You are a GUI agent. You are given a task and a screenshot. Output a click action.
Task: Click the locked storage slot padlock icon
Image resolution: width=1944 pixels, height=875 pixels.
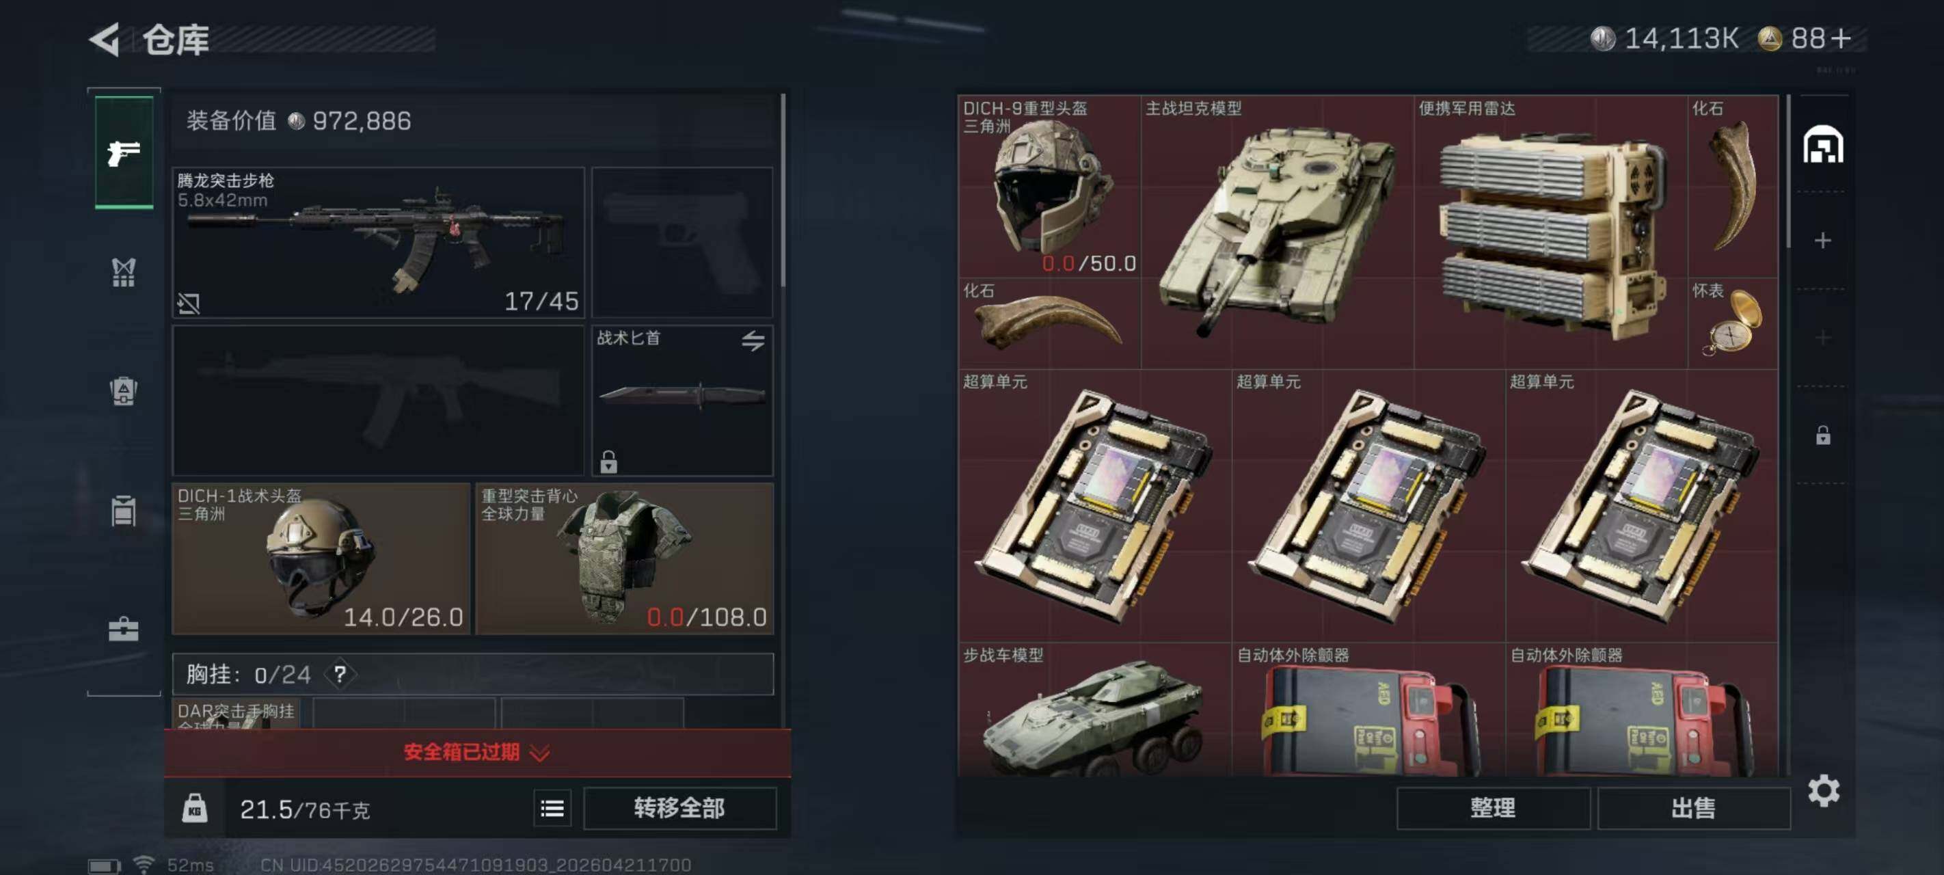pyautogui.click(x=1822, y=435)
